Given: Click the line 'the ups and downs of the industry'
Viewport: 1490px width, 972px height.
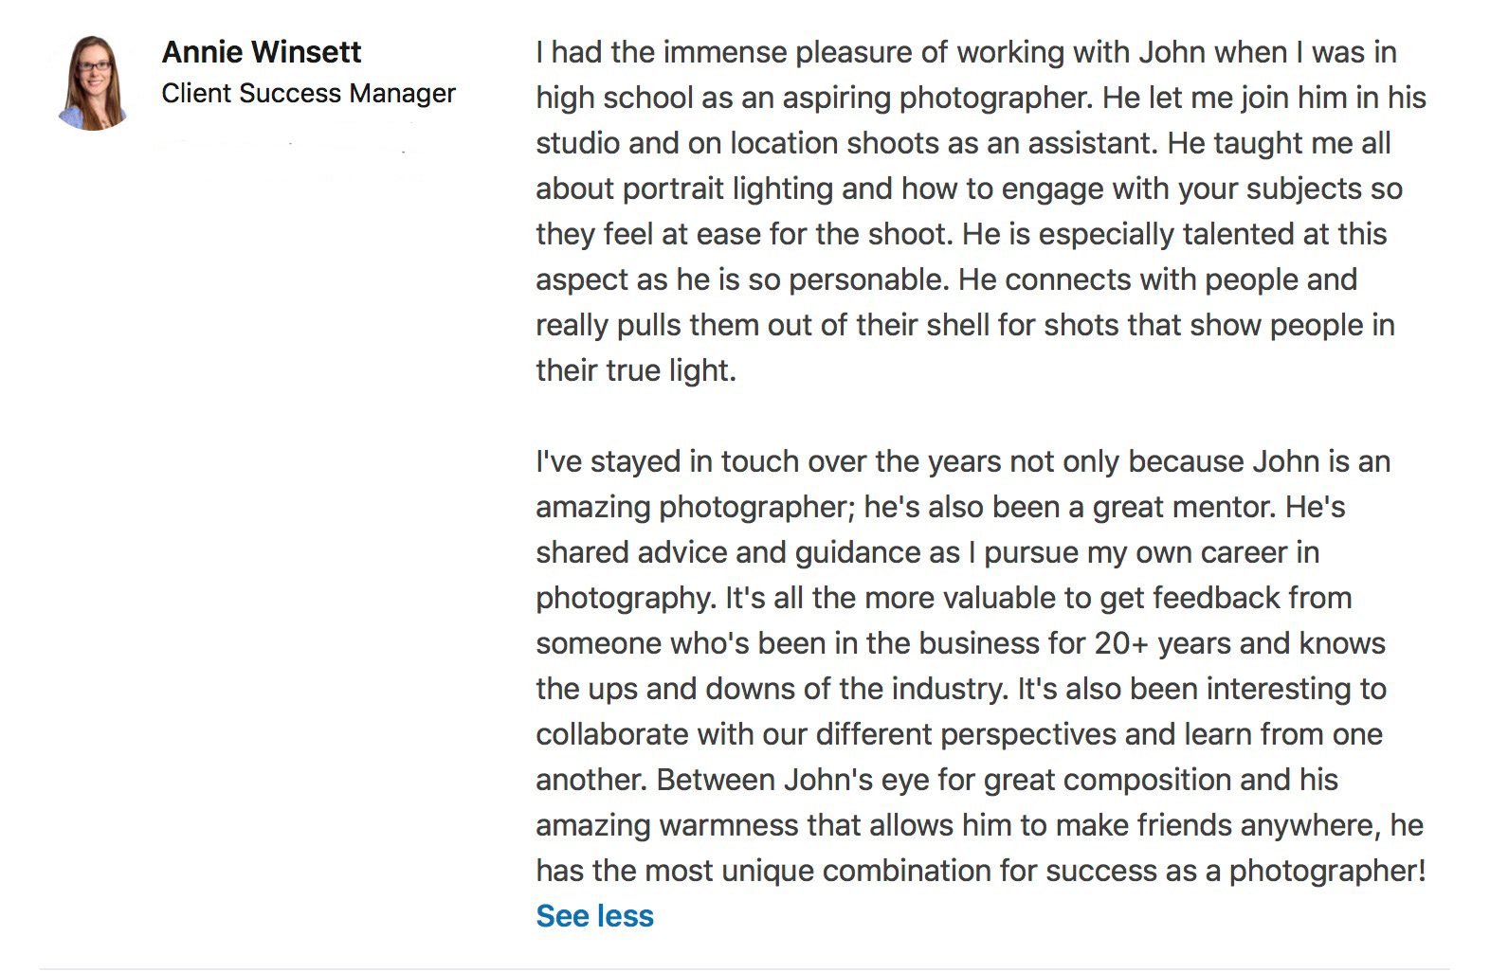Looking at the screenshot, I should (961, 689).
